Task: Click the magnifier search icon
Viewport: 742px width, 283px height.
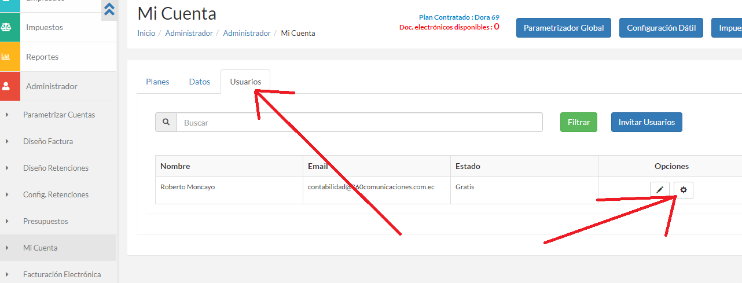Action: click(x=166, y=122)
